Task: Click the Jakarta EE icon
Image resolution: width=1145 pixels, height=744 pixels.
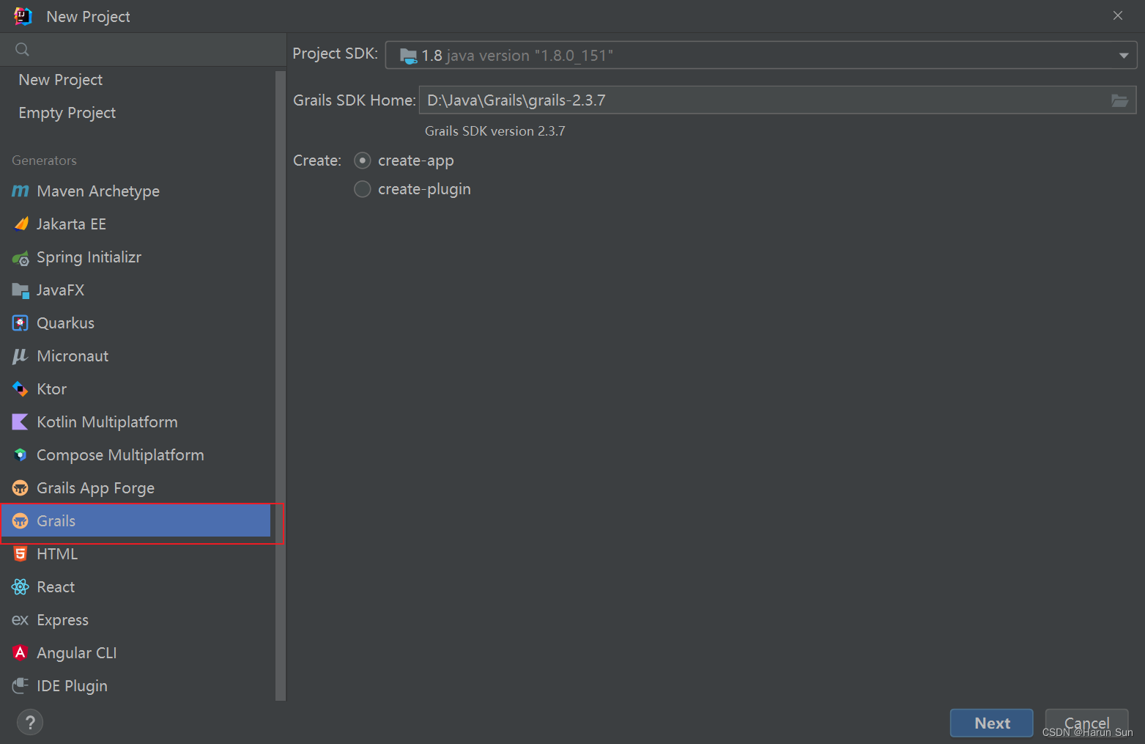Action: (x=21, y=224)
